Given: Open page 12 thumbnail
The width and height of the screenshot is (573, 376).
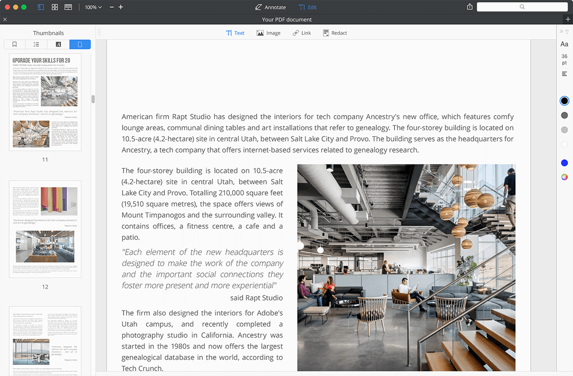Looking at the screenshot, I should [45, 229].
